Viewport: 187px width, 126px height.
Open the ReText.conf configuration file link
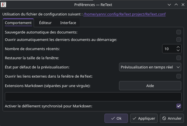(x=124, y=14)
